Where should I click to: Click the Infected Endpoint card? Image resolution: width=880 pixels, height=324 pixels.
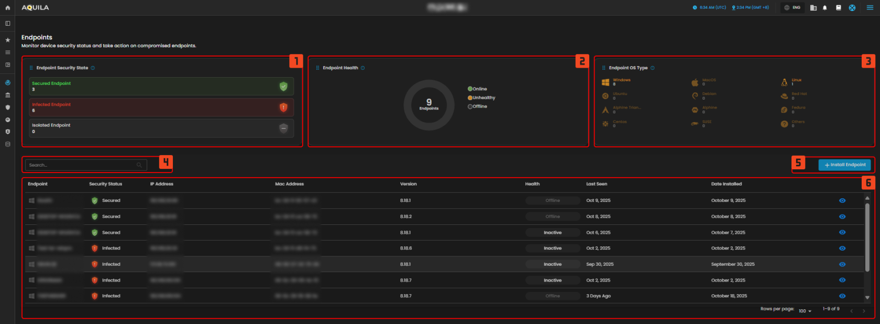pyautogui.click(x=161, y=107)
